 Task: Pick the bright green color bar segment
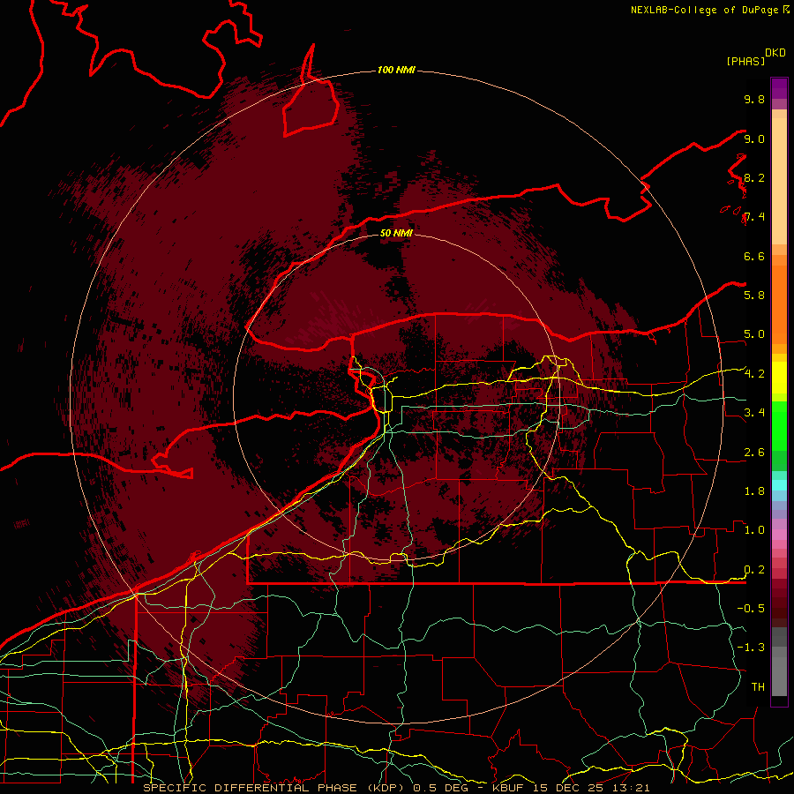tap(779, 425)
